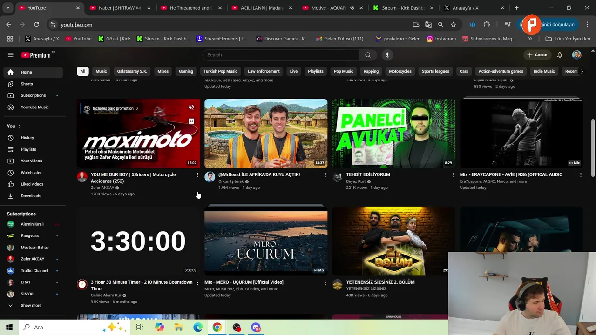
Task: Open more options for ERA7CAPONE mix
Action: (581, 175)
